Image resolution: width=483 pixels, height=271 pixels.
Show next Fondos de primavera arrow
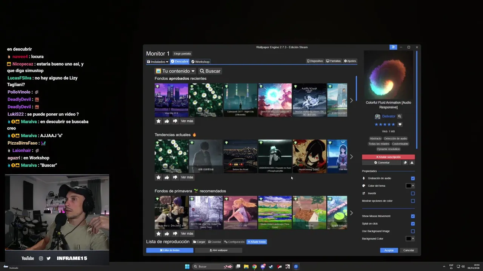pos(351,213)
